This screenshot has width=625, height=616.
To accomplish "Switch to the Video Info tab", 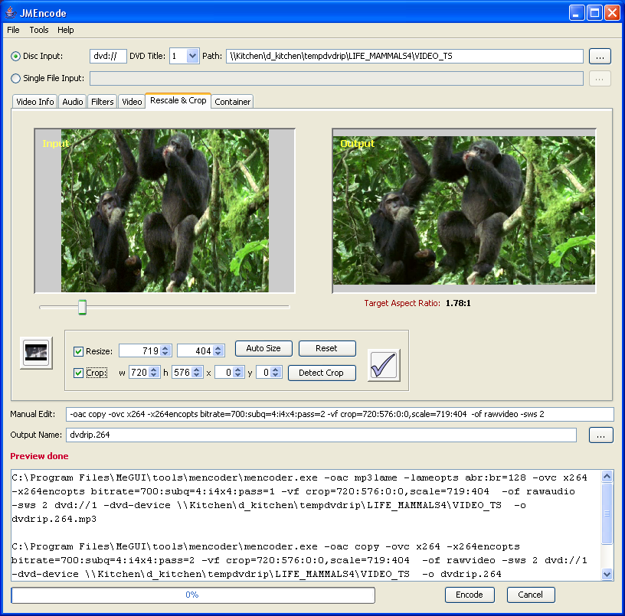I will 35,102.
